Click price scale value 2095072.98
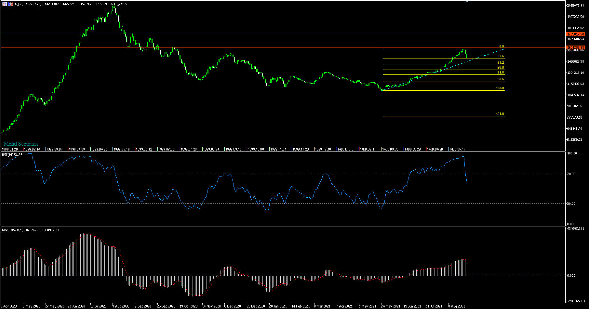589x309 pixels. pyautogui.click(x=576, y=5)
